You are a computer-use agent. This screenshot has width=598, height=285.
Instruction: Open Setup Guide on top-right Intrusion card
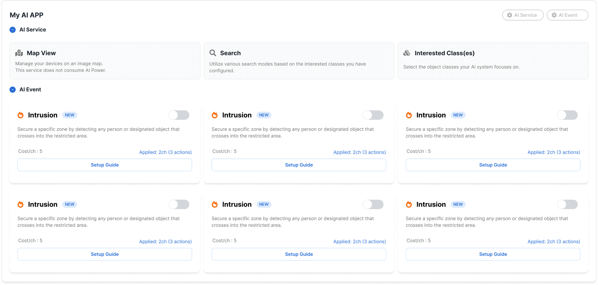coord(493,165)
